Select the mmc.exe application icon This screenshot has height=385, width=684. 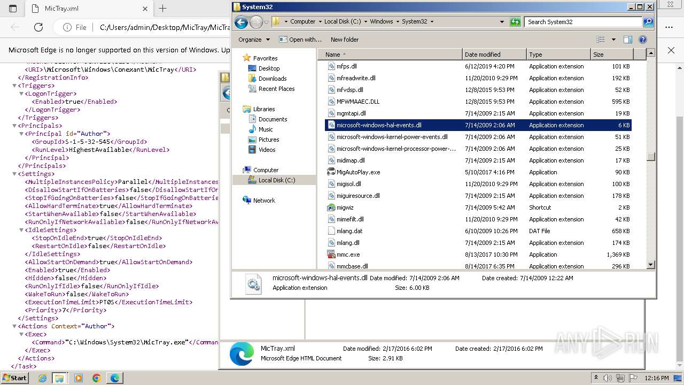tap(332, 255)
